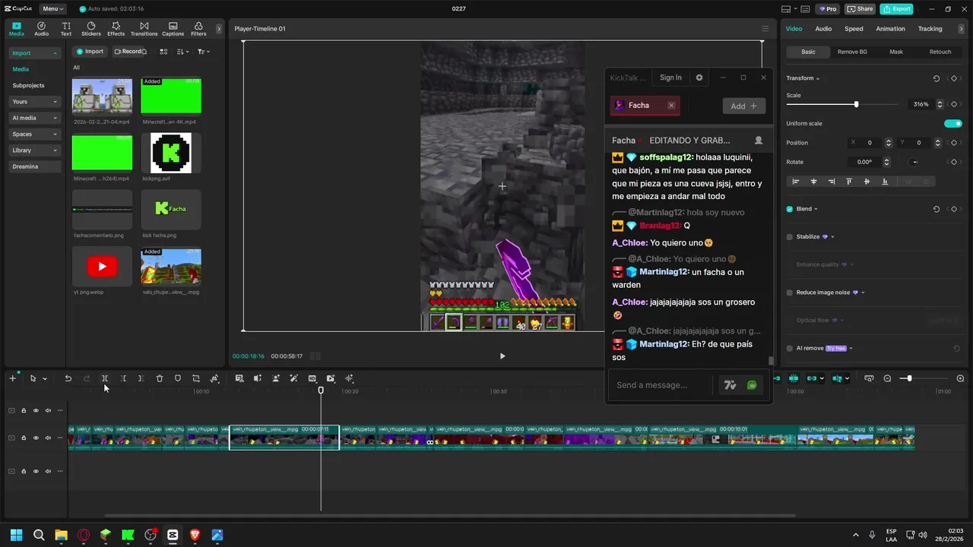The width and height of the screenshot is (973, 547).
Task: Open the Transitions panel
Action: [144, 29]
